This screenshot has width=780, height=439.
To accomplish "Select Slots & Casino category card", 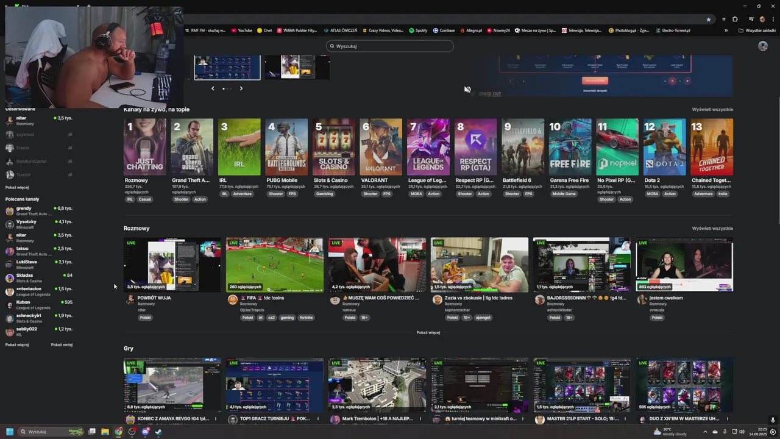I will tap(333, 147).
